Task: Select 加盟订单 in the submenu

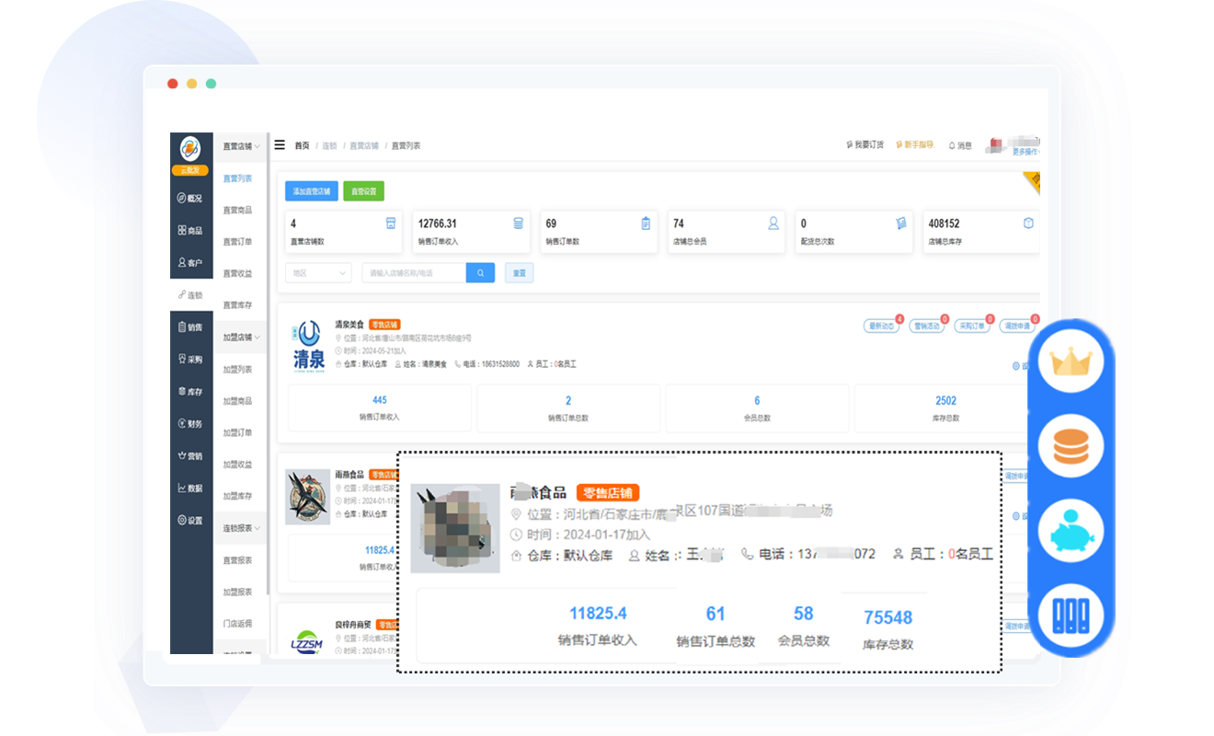Action: point(237,432)
